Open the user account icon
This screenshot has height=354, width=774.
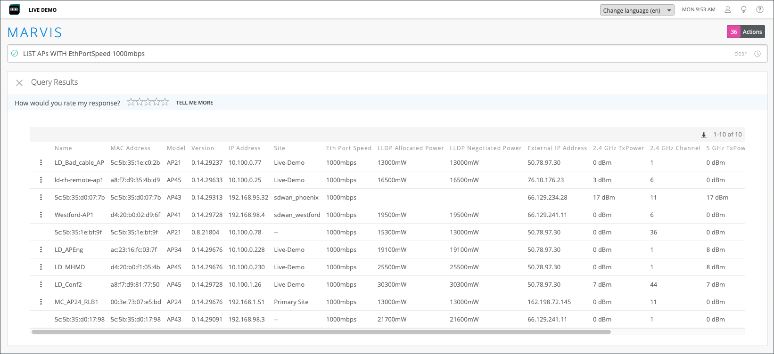pos(728,9)
